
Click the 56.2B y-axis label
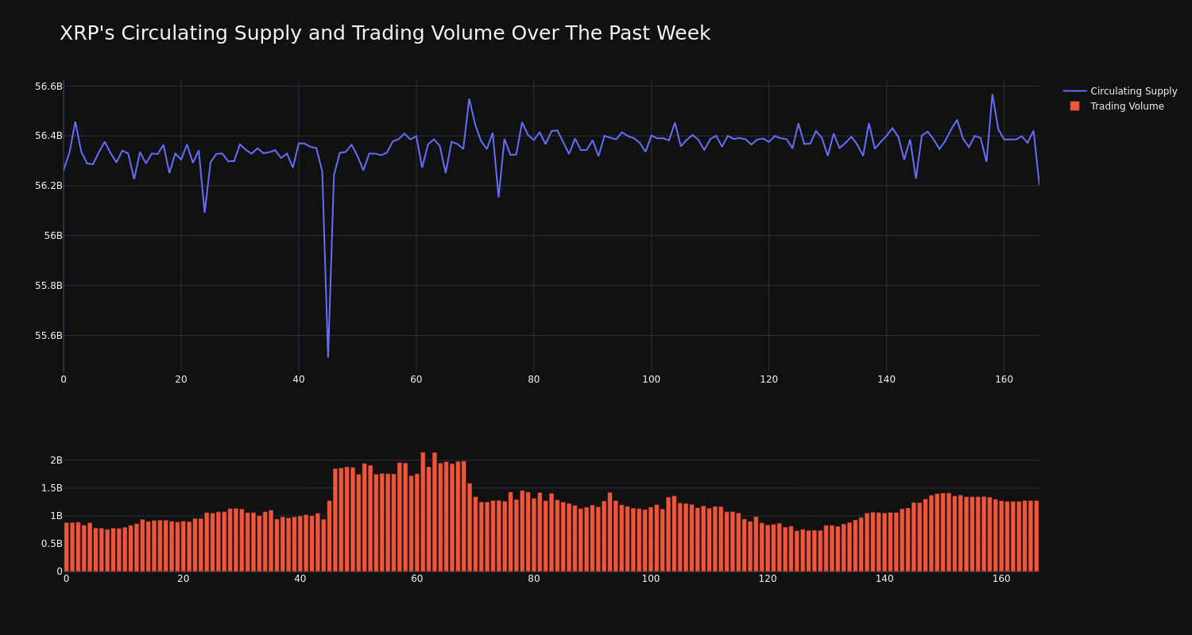pyautogui.click(x=48, y=186)
